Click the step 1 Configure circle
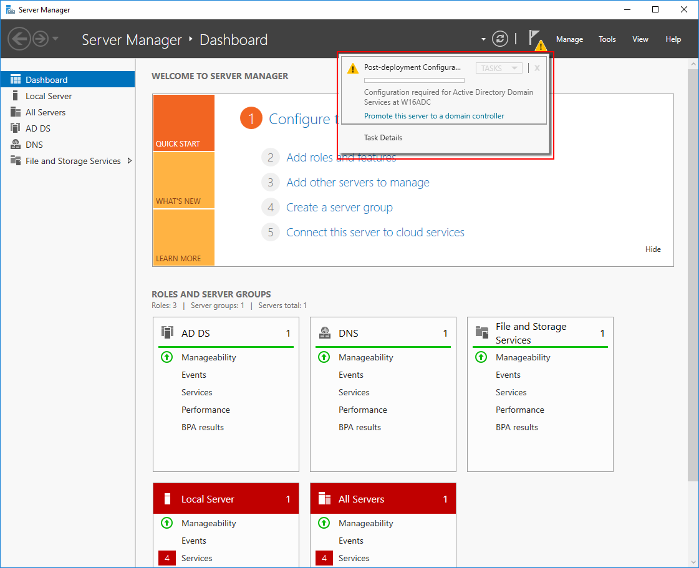Viewport: 699px width, 568px height. point(251,118)
